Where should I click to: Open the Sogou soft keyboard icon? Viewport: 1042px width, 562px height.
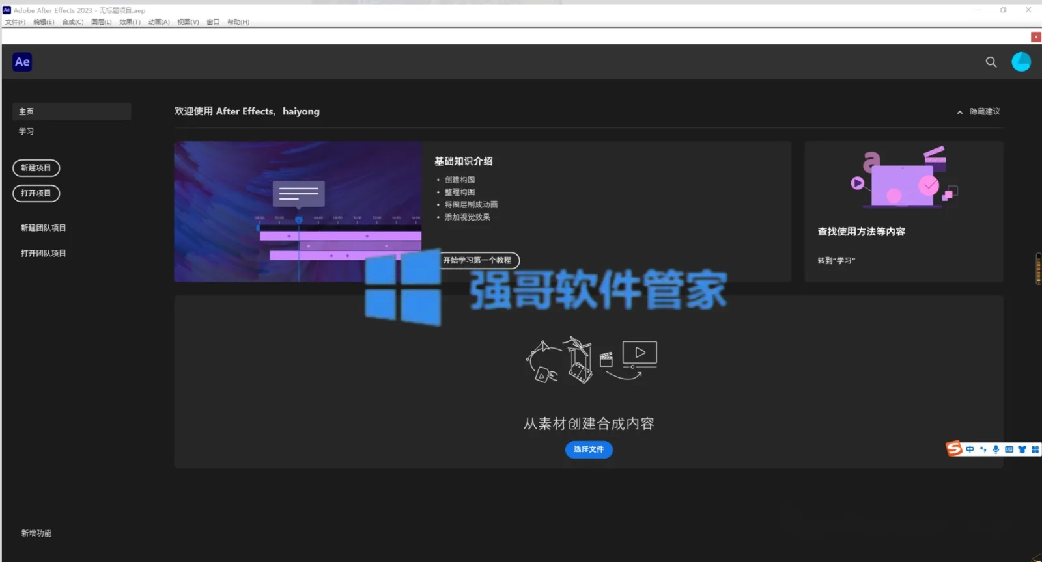[1009, 449]
